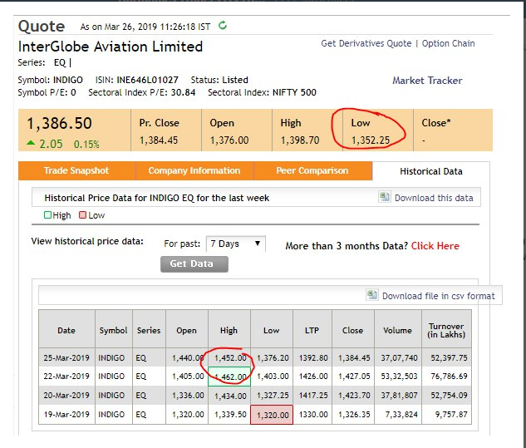
Task: Open the Get Derivatives Quote link
Action: point(366,43)
